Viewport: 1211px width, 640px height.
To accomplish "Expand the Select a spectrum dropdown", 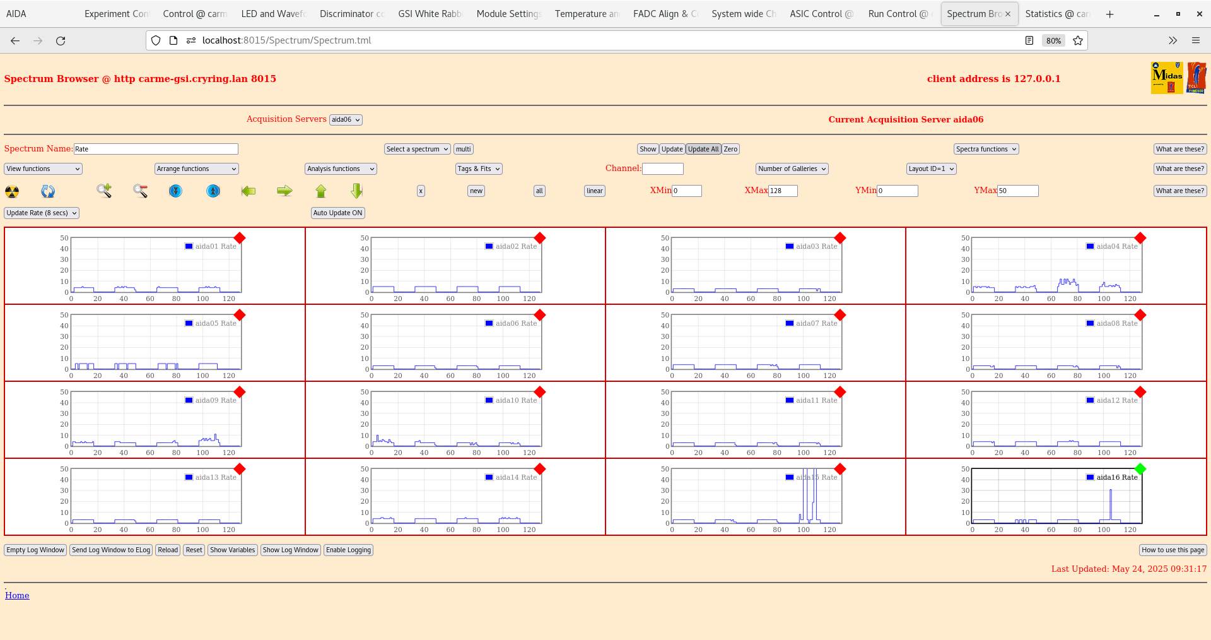I will (416, 149).
